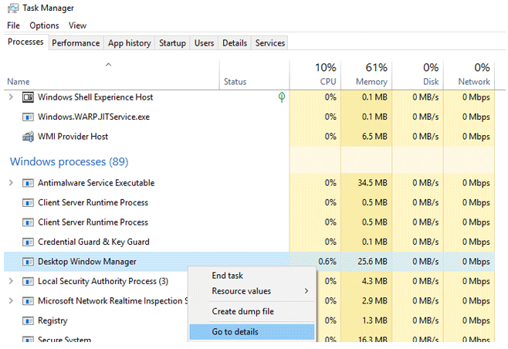The image size is (508, 349).
Task: Sort by the Memory column header
Action: (367, 75)
